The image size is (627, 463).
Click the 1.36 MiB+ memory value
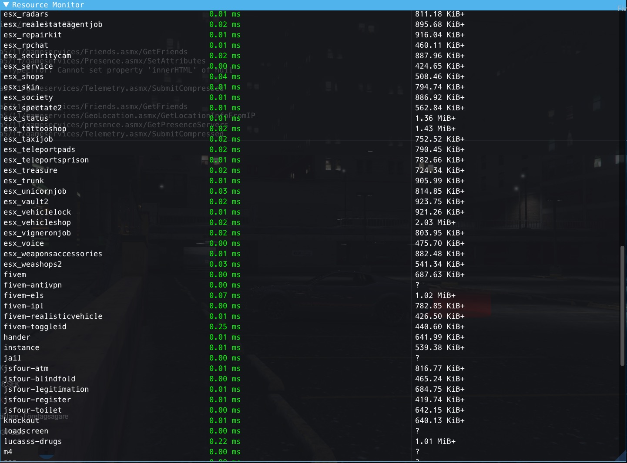(436, 119)
